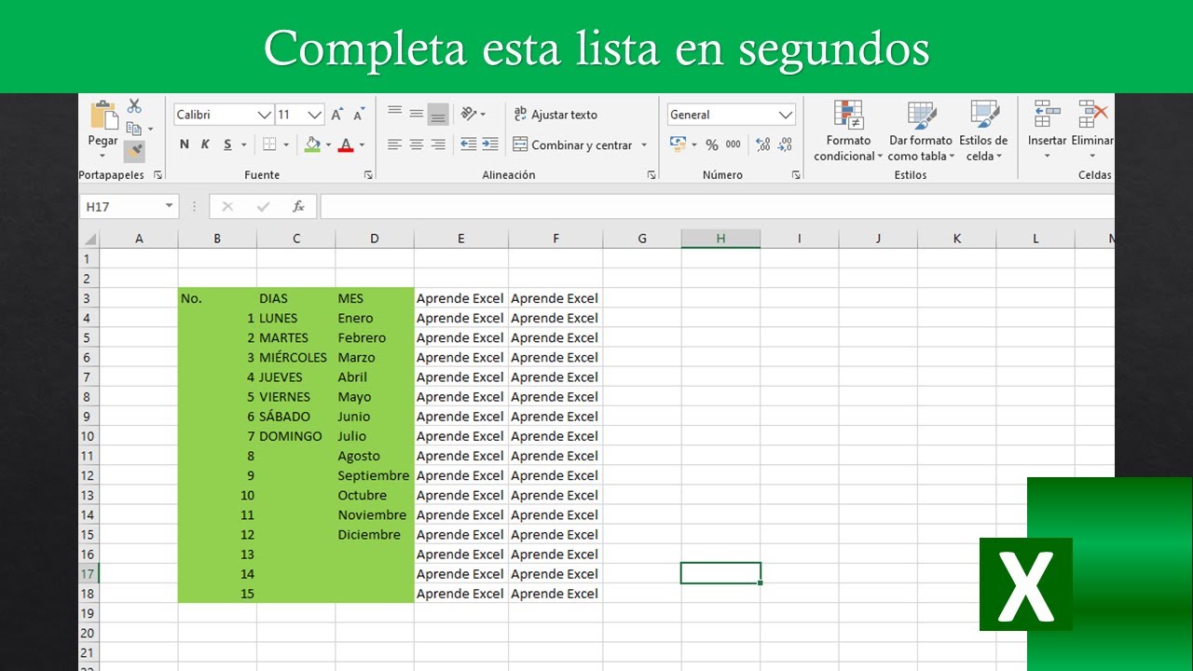Select column H header

(x=720, y=239)
